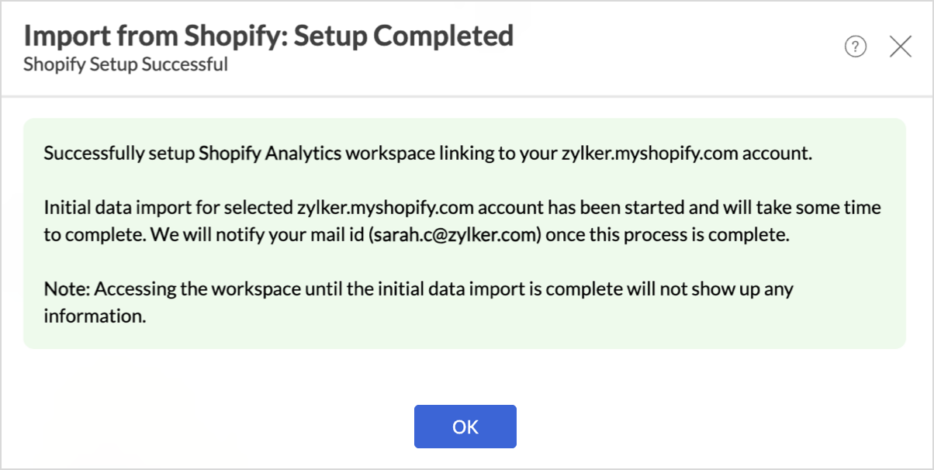Close the Shopify setup dialog
Screen dimensions: 934x470
(x=900, y=47)
